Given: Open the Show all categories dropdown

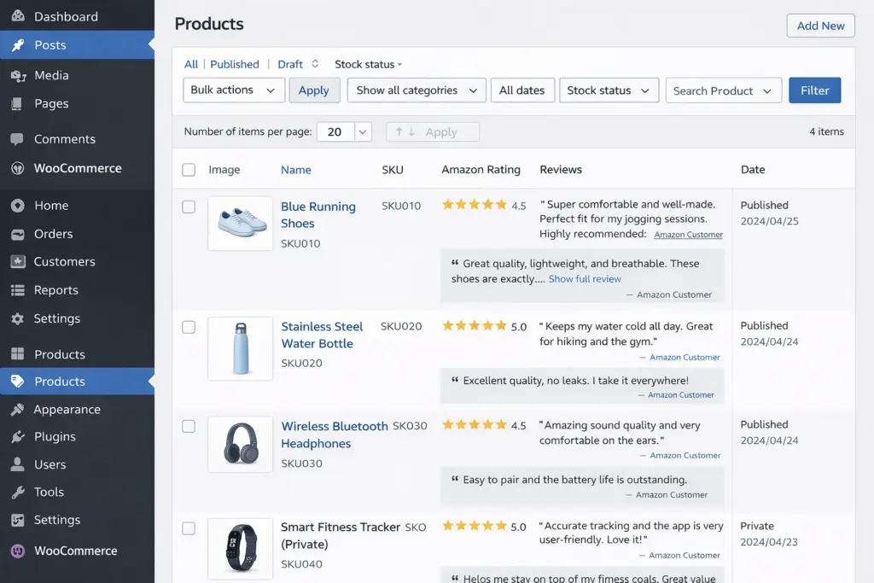Looking at the screenshot, I should pyautogui.click(x=416, y=90).
